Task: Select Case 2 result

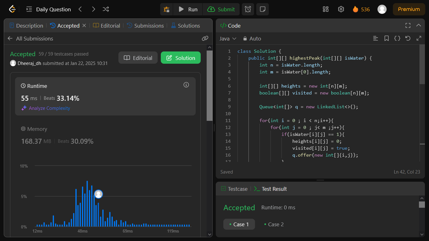Action: click(274, 224)
